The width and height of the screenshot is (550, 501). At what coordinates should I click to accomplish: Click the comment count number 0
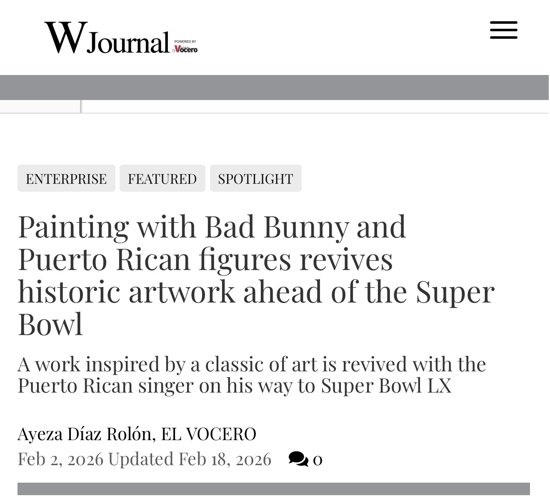(x=317, y=460)
